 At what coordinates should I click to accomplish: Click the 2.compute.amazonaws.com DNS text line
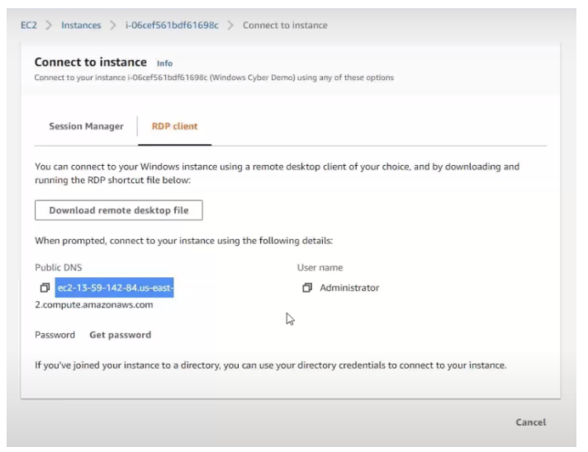pos(94,304)
